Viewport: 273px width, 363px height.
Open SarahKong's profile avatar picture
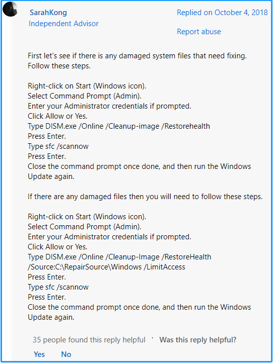click(x=10, y=9)
